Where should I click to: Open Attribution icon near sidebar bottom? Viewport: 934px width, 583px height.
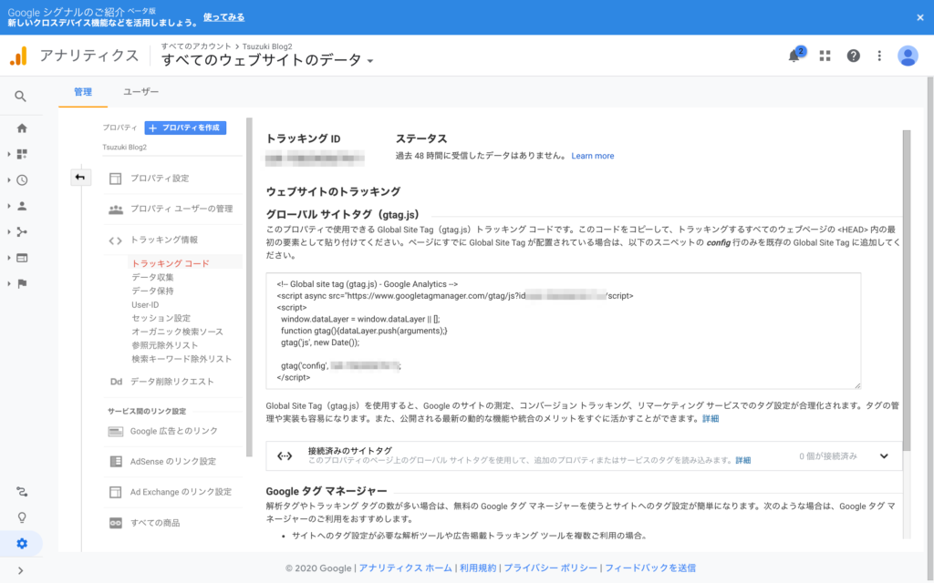[22, 492]
